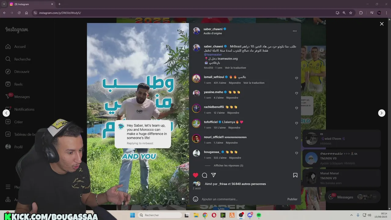
Task: Like nouri_officiel1's comment
Action: [x=296, y=138]
